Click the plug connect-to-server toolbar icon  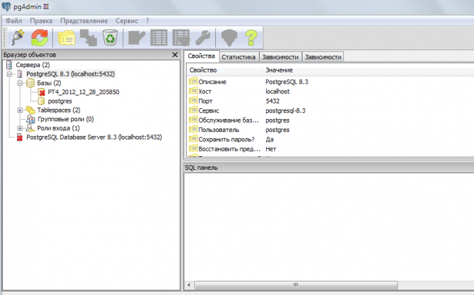(18, 38)
